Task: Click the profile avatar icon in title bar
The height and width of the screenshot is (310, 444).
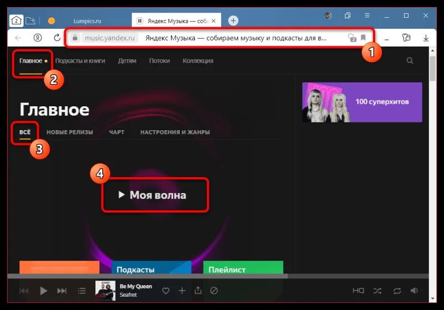Action: (328, 15)
